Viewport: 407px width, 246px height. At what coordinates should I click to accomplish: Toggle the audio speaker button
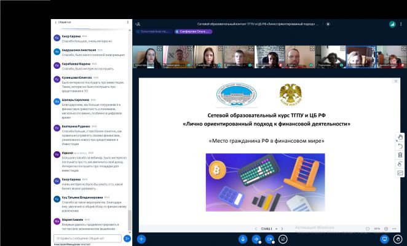[256, 239]
